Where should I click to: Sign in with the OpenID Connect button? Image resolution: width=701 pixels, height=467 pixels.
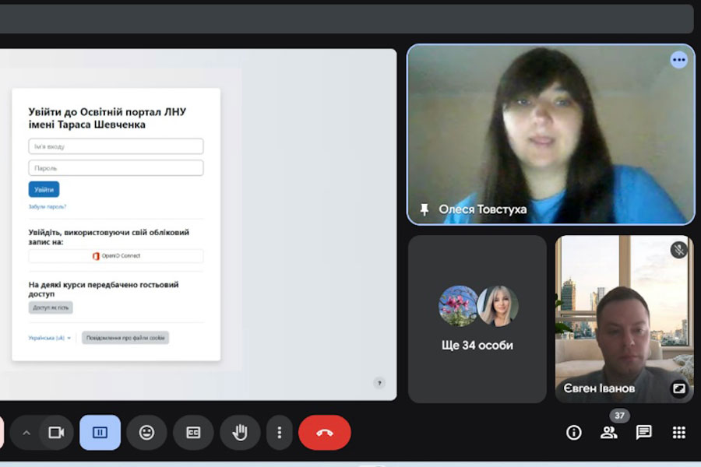[116, 255]
